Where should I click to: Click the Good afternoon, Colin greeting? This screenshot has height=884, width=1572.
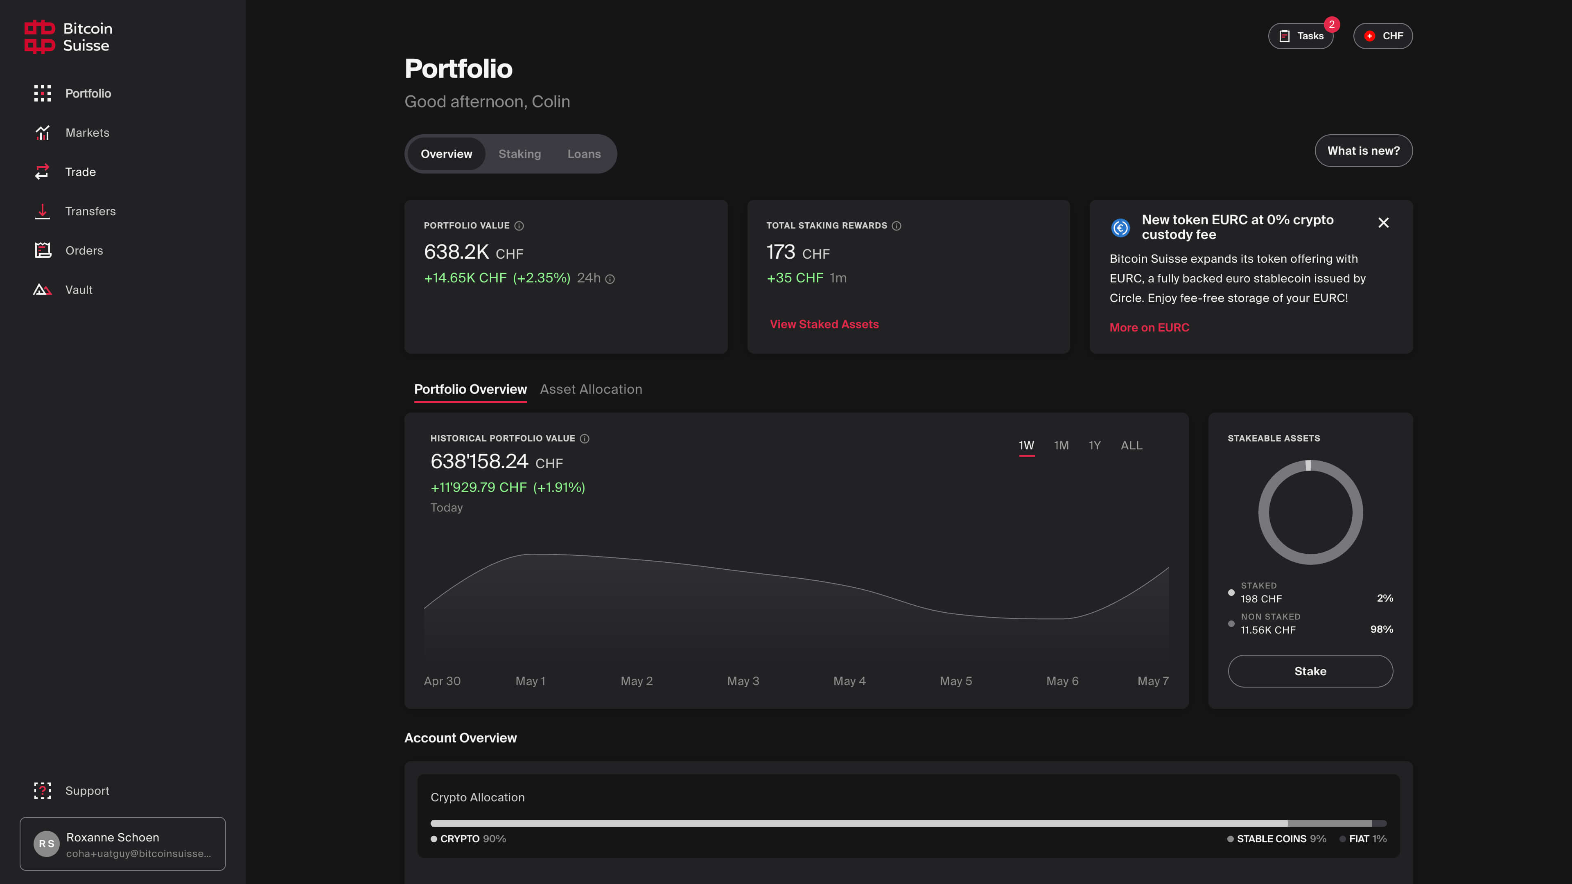point(487,101)
